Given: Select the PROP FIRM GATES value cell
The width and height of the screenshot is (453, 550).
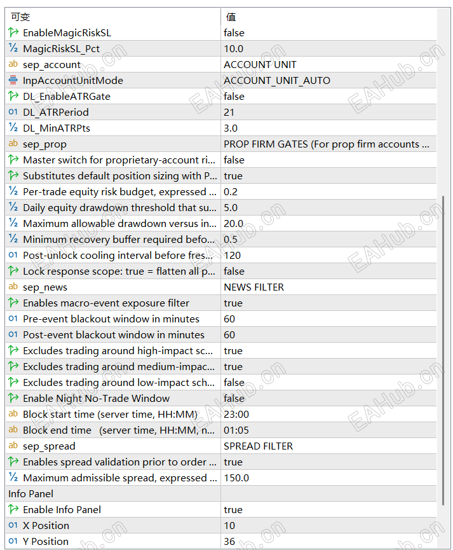Looking at the screenshot, I should point(328,144).
